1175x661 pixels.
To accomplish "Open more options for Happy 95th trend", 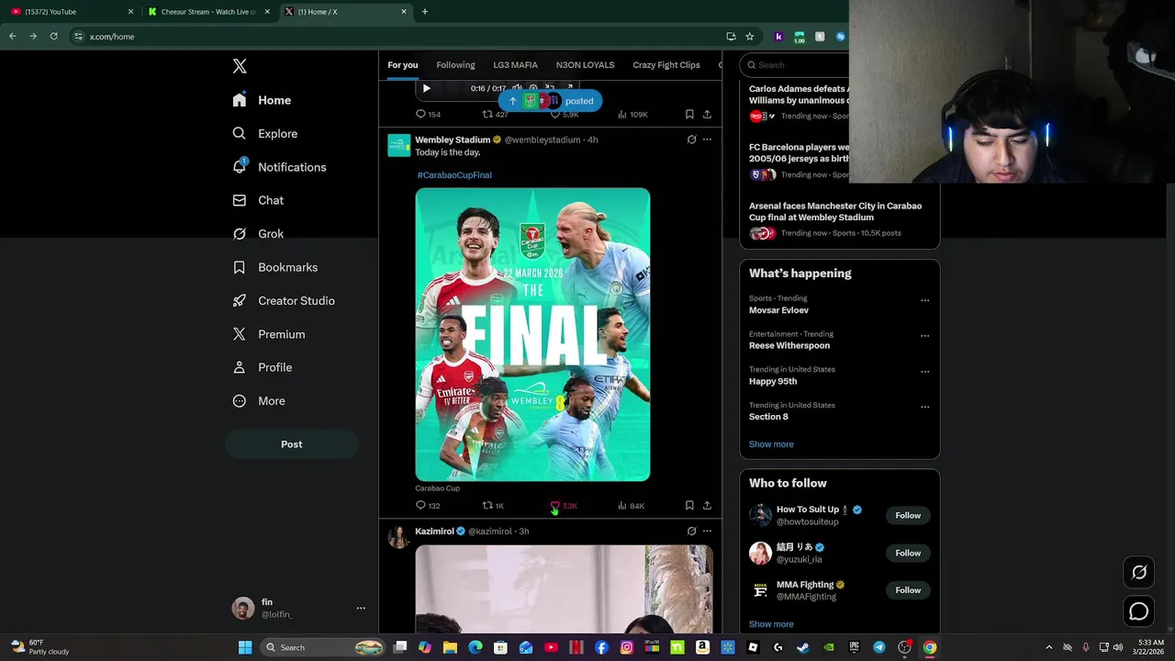I will click(924, 372).
